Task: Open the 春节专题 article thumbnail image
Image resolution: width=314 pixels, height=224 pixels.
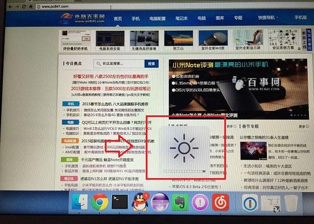Action: coord(253,151)
